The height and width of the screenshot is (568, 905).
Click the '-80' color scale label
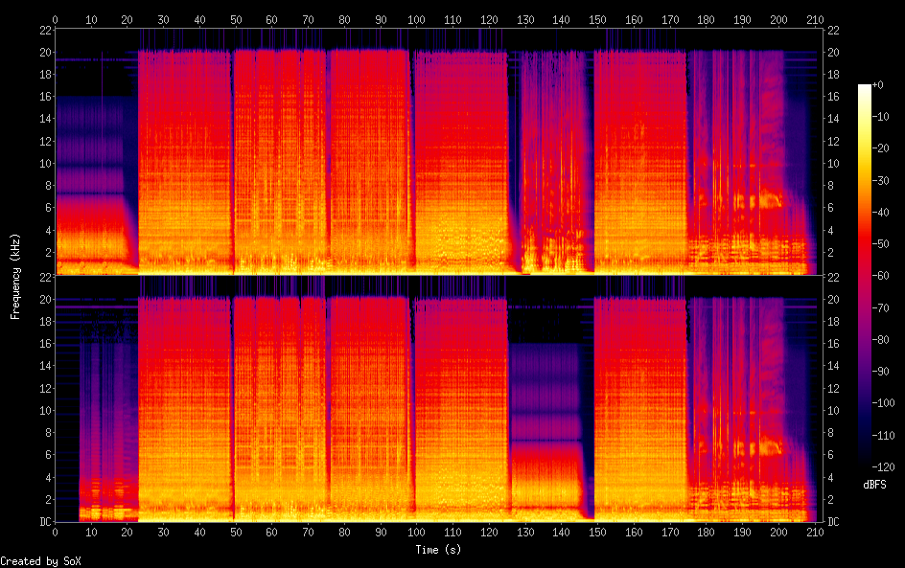(x=881, y=340)
